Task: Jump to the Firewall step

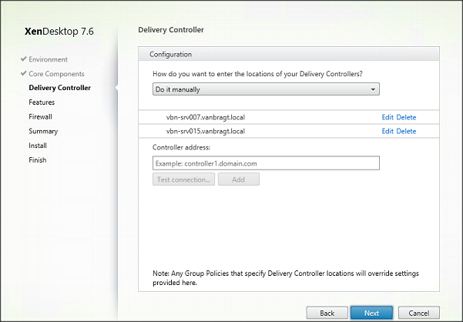Action: tap(40, 117)
